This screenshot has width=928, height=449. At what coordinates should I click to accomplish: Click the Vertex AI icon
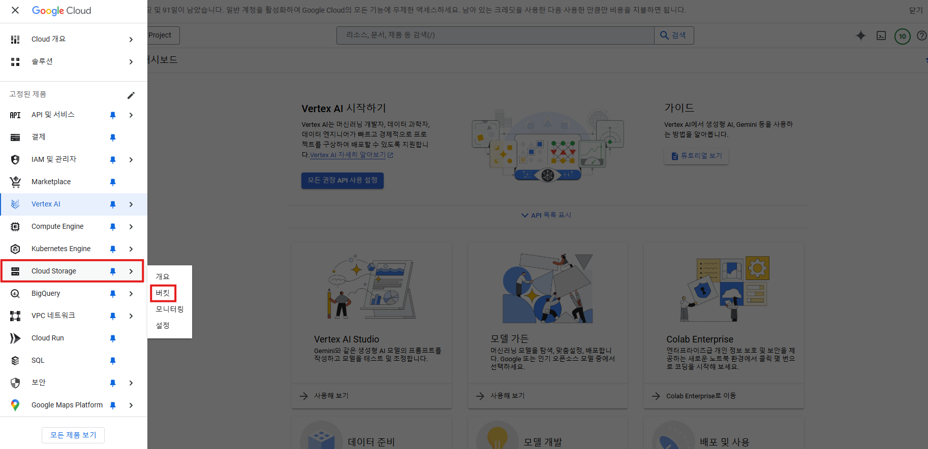coord(15,204)
